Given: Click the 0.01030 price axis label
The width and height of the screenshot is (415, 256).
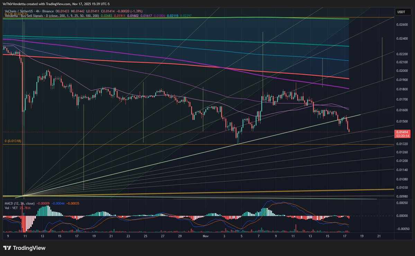Looking at the screenshot, I should click(402, 188).
